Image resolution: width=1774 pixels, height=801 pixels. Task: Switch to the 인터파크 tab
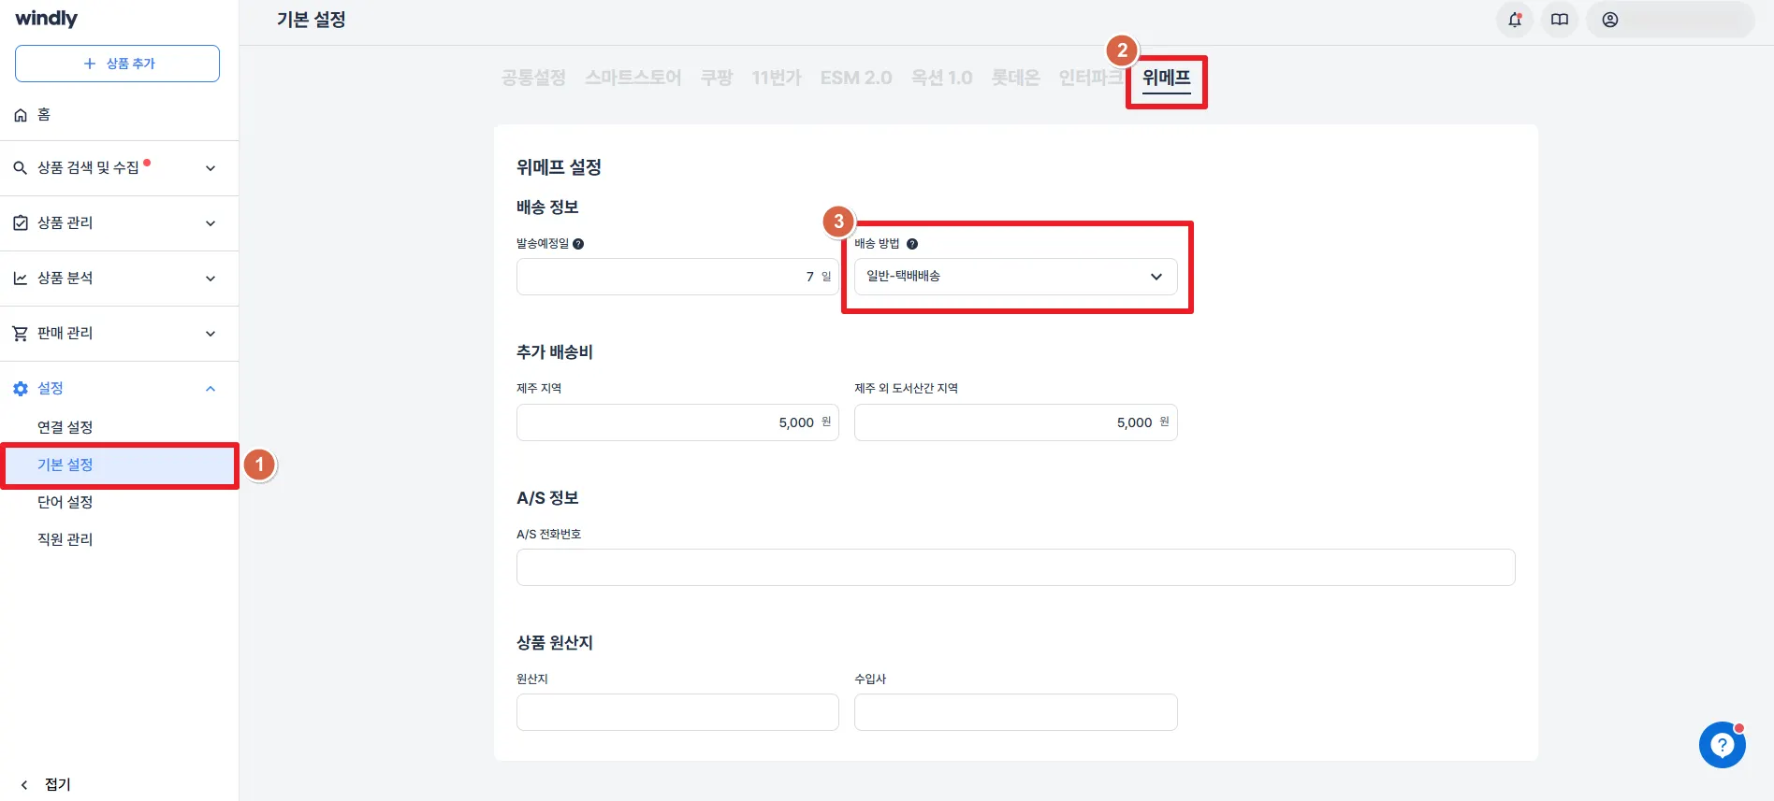coord(1090,78)
